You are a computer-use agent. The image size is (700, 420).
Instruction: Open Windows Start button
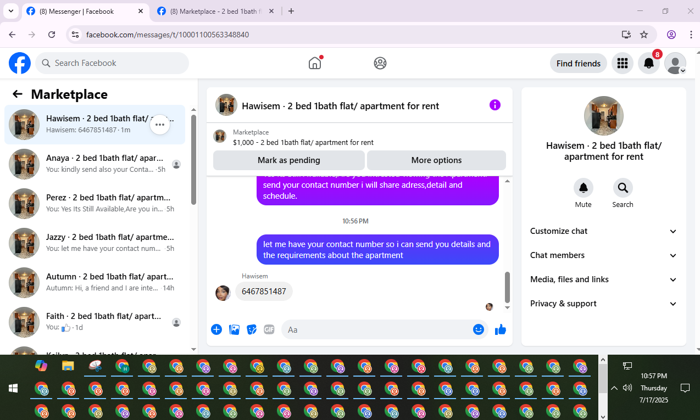13,388
